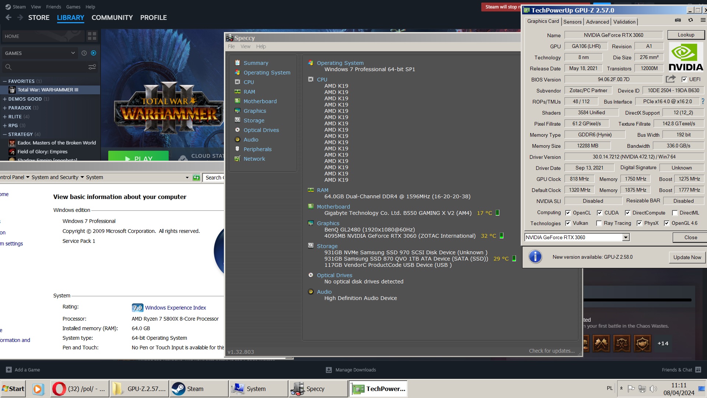The image size is (707, 398).
Task: Click Steam forward navigation arrow
Action: pos(20,17)
